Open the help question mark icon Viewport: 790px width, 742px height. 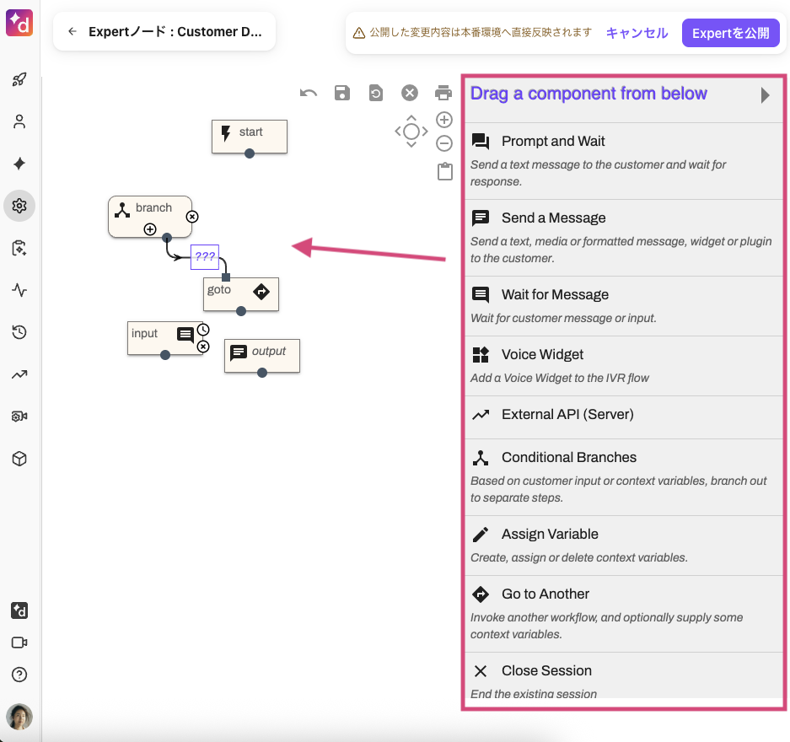[19, 675]
